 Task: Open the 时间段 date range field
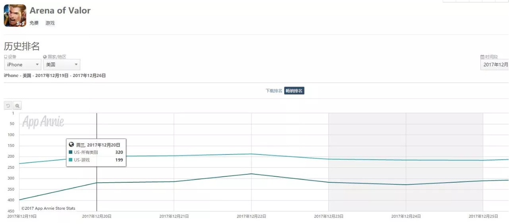(495, 64)
